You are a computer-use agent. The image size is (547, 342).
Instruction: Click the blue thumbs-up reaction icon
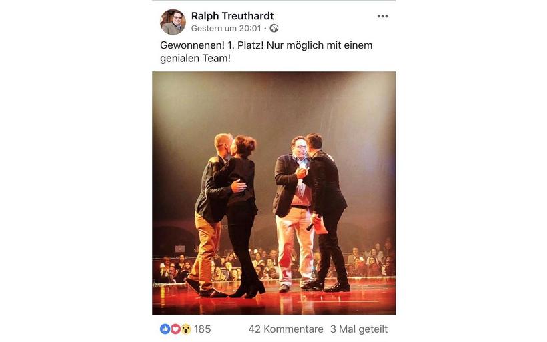pos(165,329)
